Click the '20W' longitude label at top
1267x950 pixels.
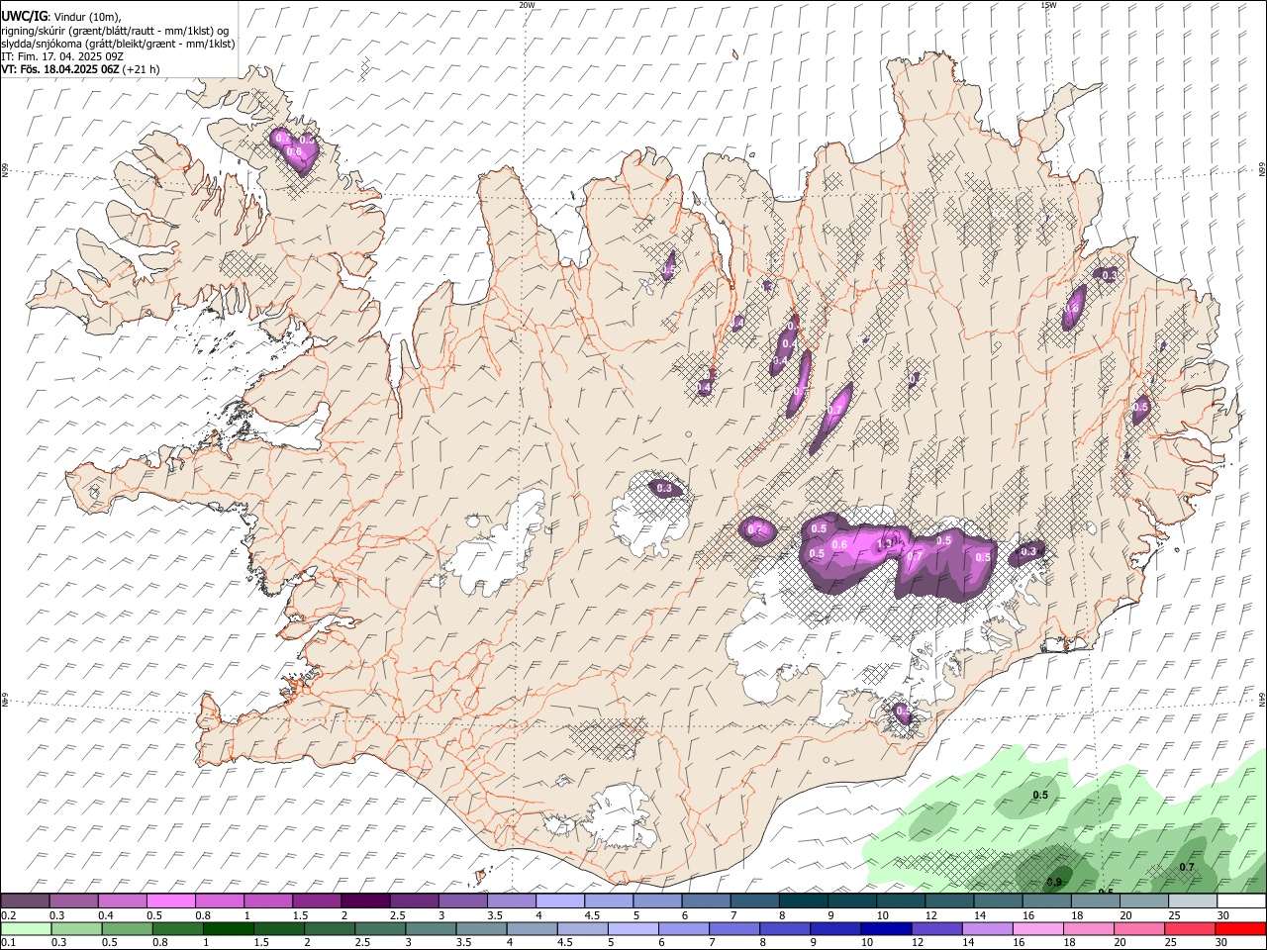(527, 5)
